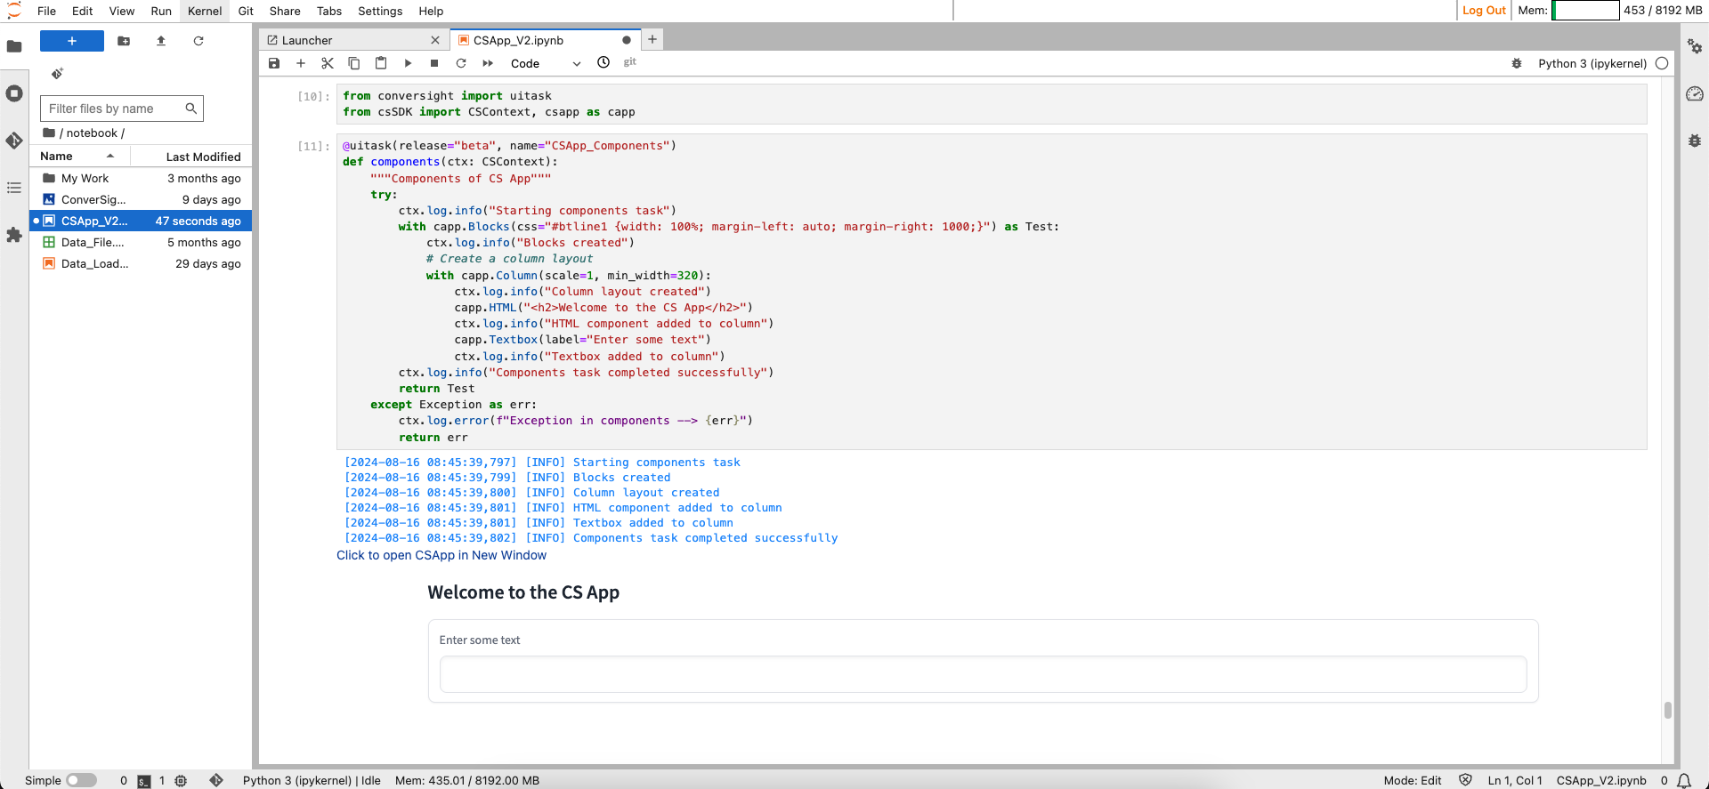Click the Log Out button
Image resolution: width=1709 pixels, height=789 pixels.
pyautogui.click(x=1484, y=11)
